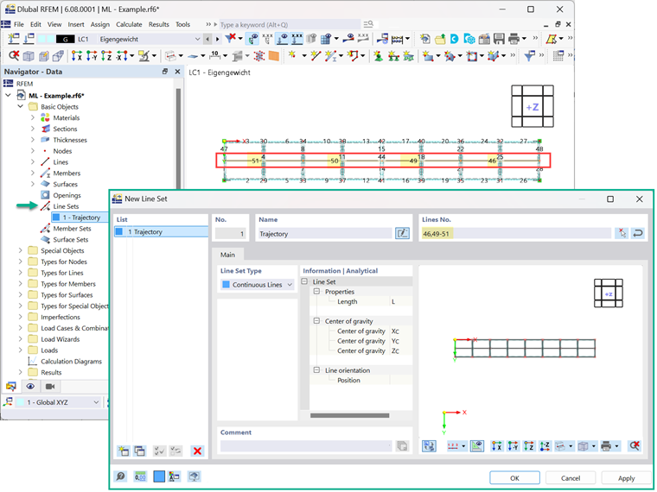
Task: Click the Lines No. input field with 46,49-51
Action: point(516,233)
